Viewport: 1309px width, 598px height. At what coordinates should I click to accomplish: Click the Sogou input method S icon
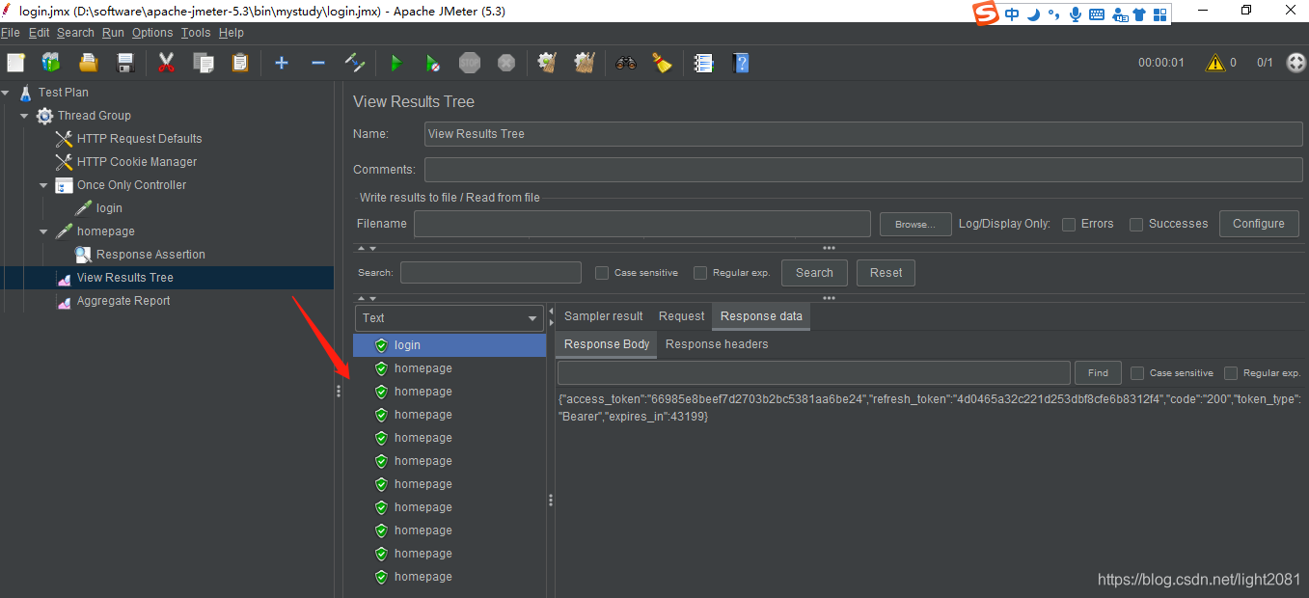[984, 14]
